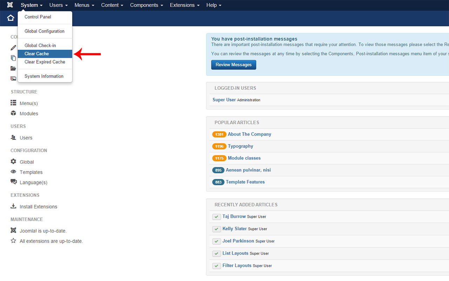Image resolution: width=449 pixels, height=281 pixels.
Task: Click the Joomla icon beside up-to-date status
Action: pos(13,230)
